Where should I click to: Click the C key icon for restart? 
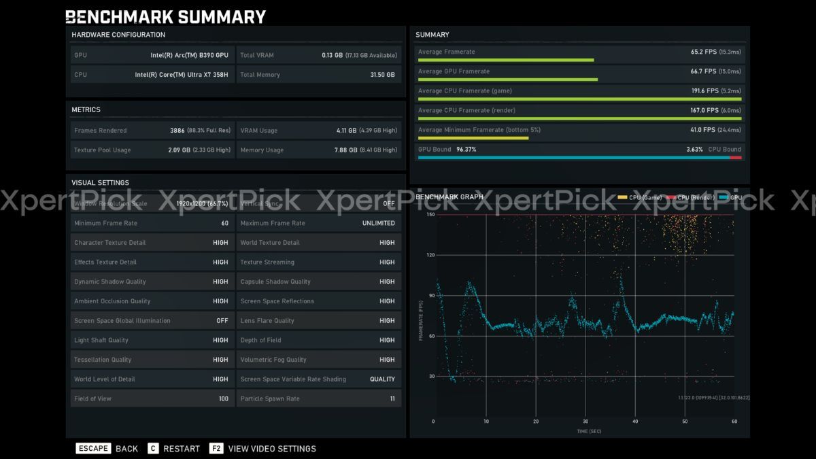point(153,448)
